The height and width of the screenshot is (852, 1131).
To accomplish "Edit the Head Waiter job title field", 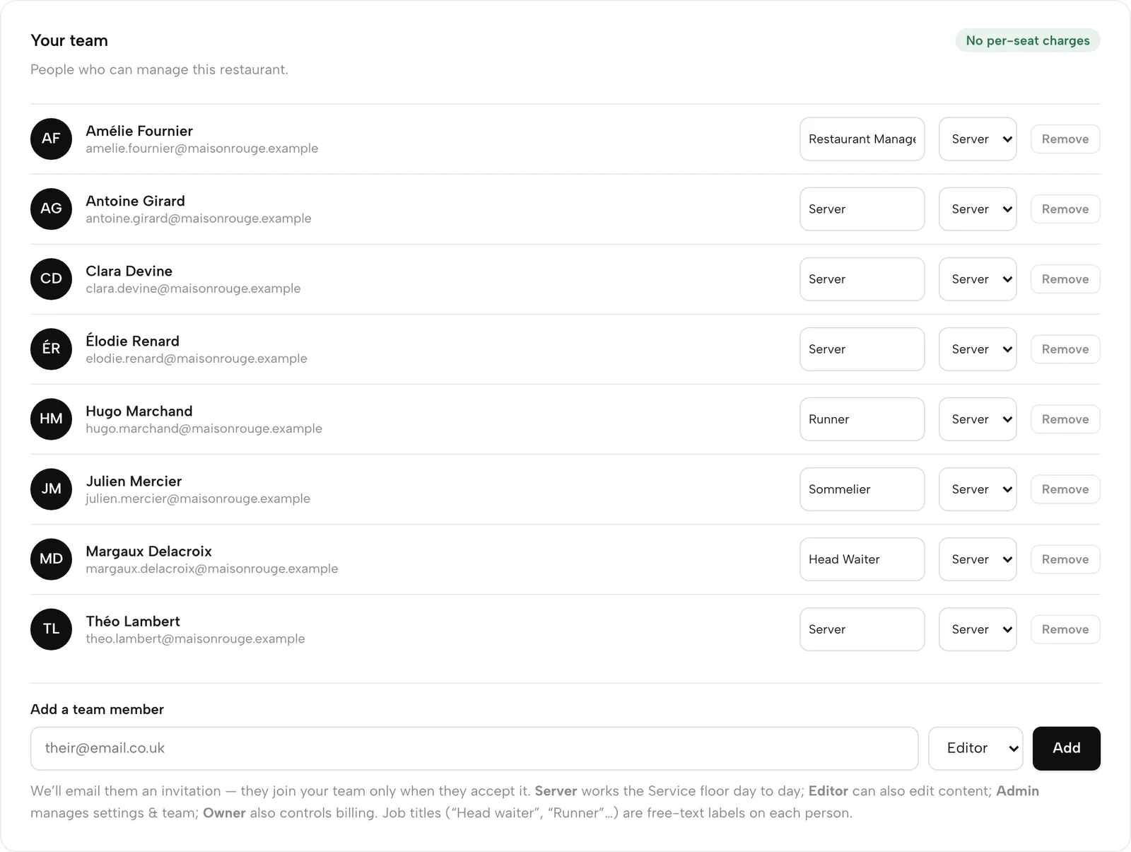I will (862, 559).
